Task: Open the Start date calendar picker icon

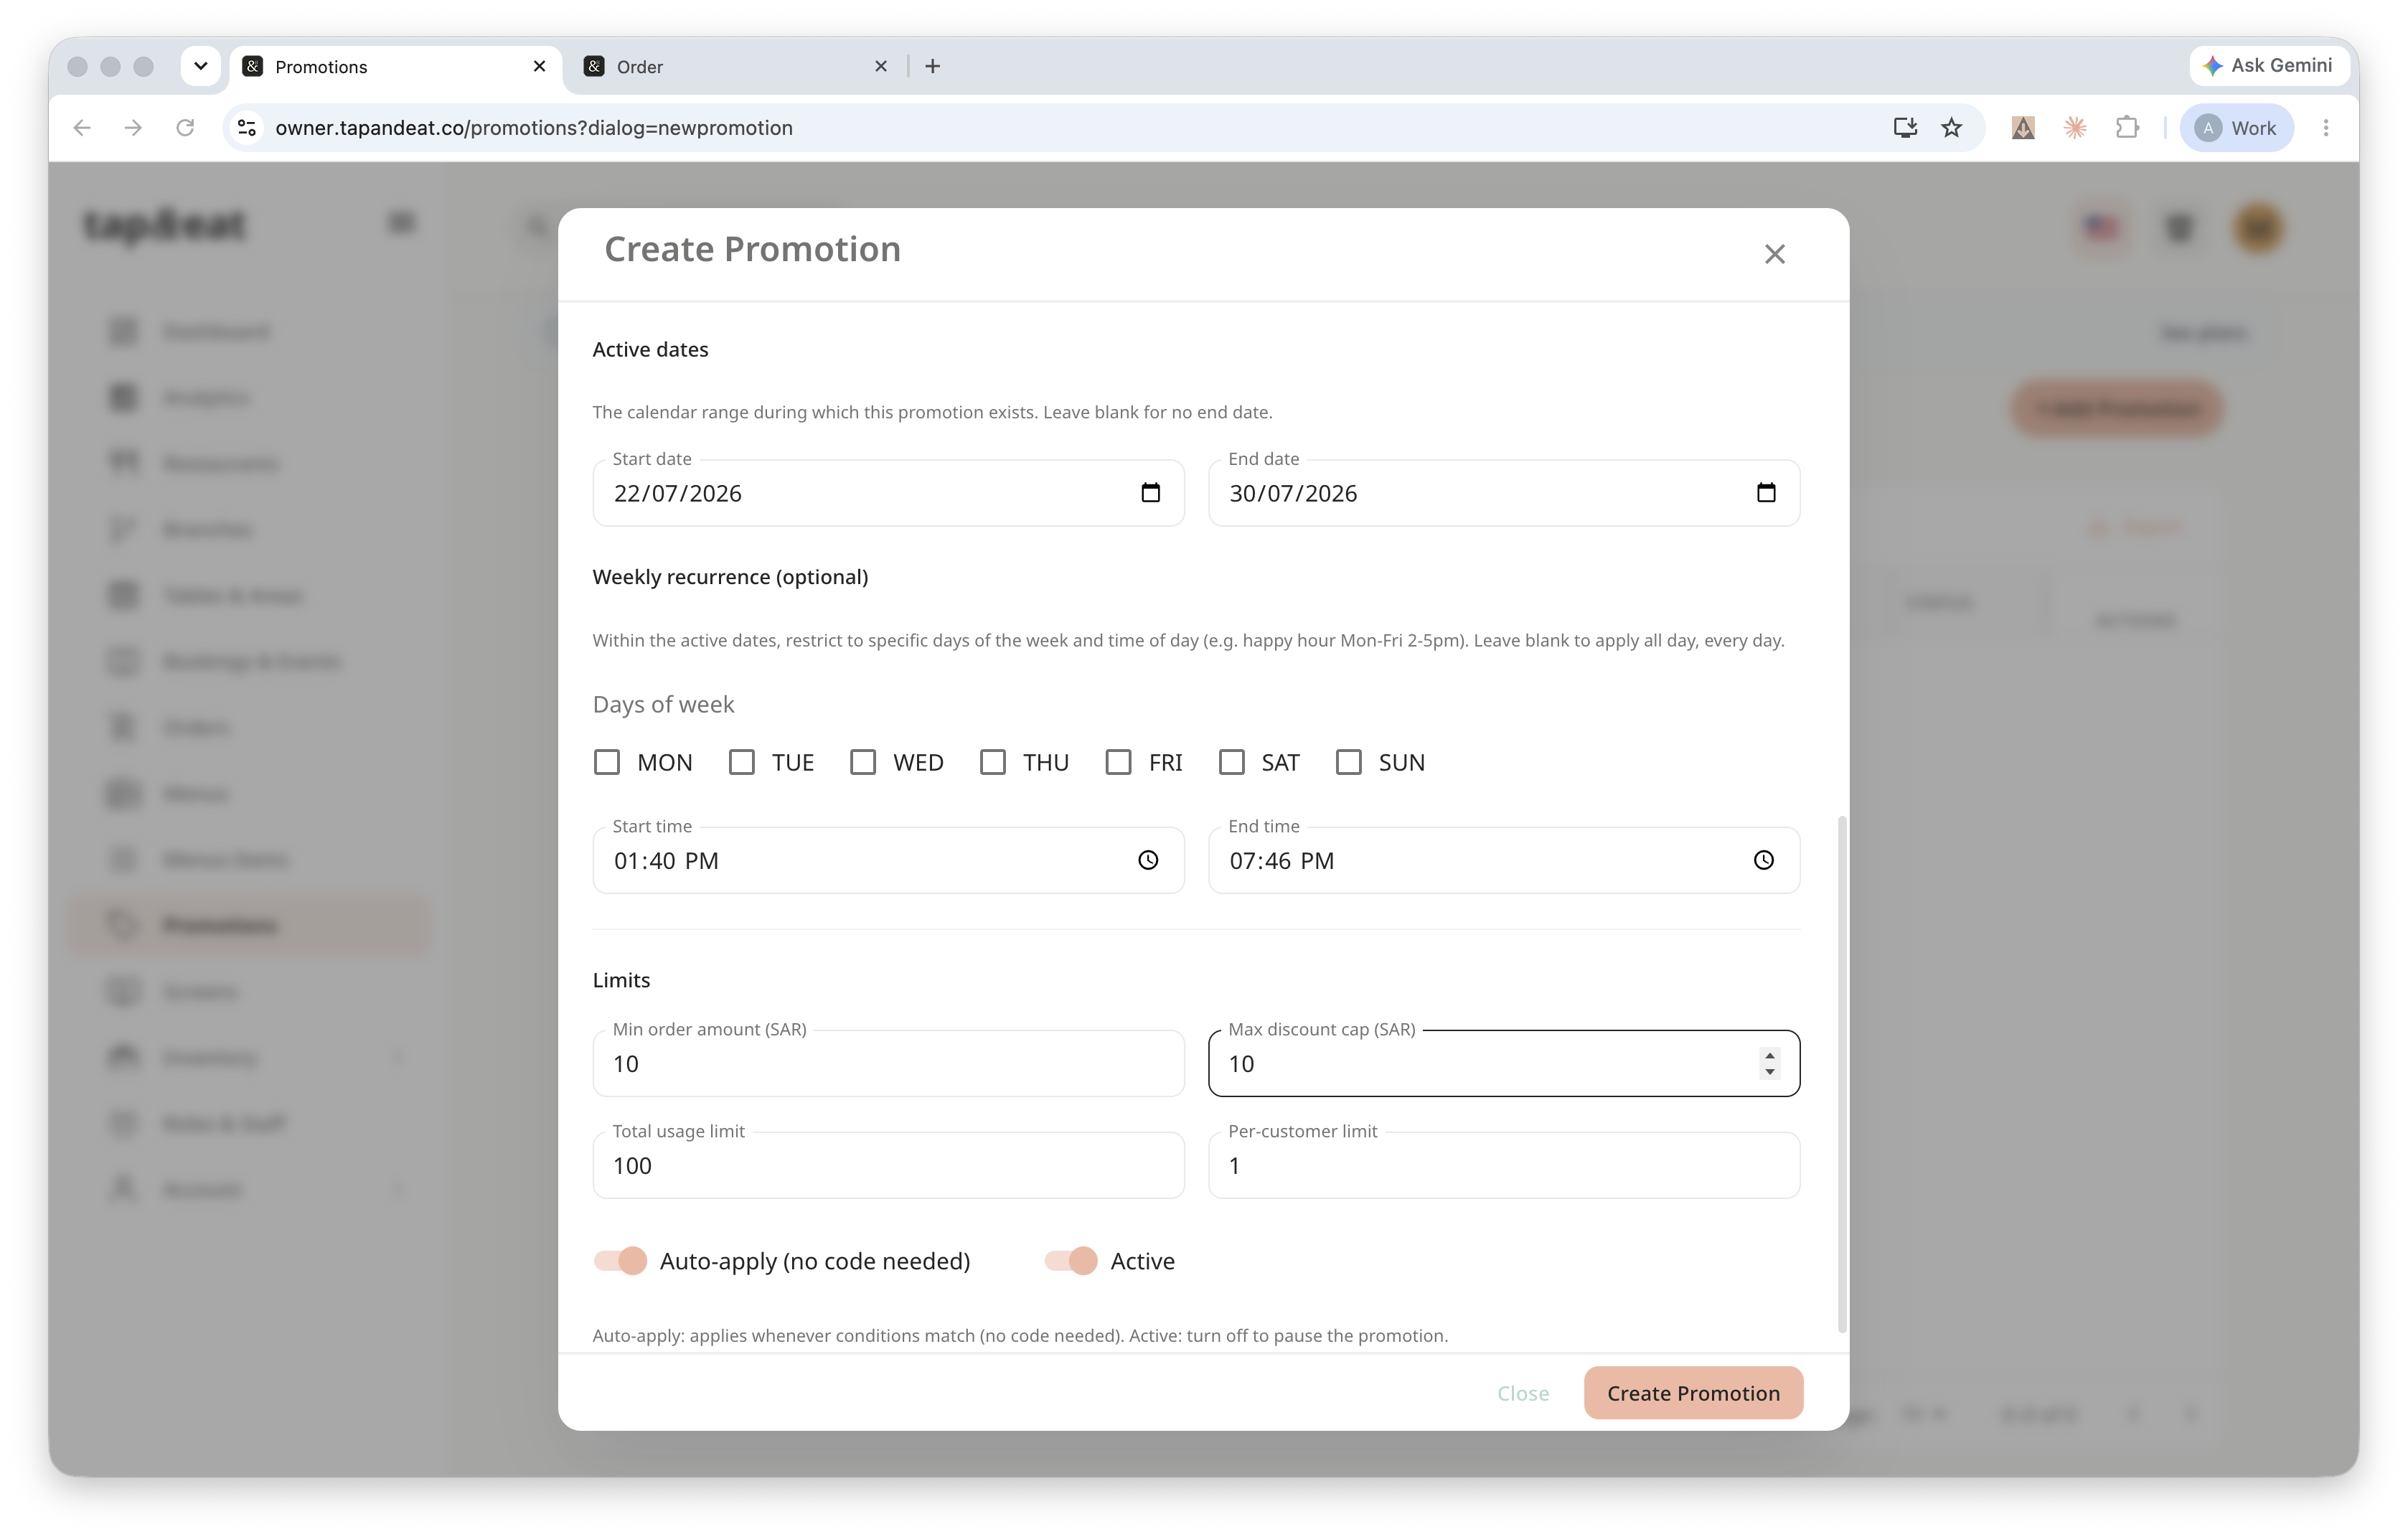Action: click(x=1150, y=492)
